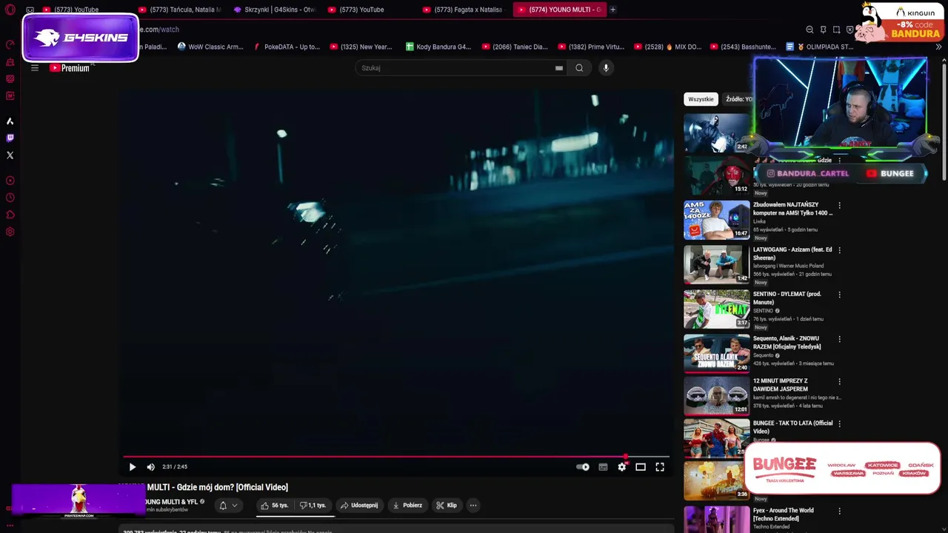Viewport: 948px width, 533px height.
Task: Click the pin icon in address bar
Action: (823, 30)
